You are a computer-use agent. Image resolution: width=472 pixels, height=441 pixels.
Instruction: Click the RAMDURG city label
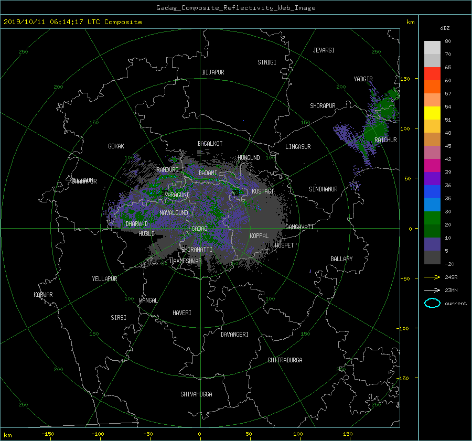tap(167, 170)
